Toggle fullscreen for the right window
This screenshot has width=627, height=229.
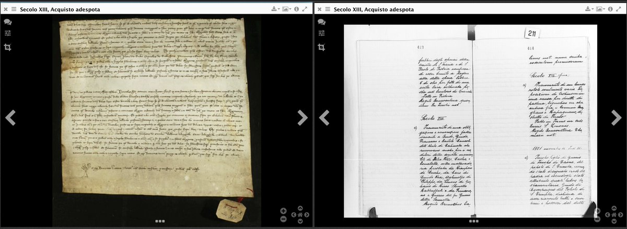618,9
